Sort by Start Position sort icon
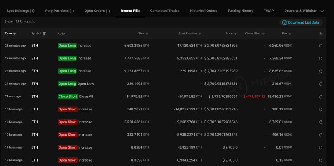This screenshot has width=334, height=166. tap(200, 34)
